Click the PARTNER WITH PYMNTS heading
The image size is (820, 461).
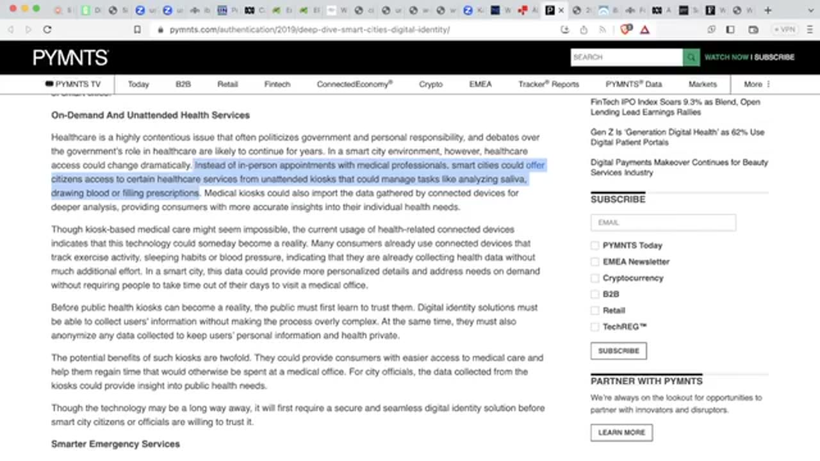(646, 381)
